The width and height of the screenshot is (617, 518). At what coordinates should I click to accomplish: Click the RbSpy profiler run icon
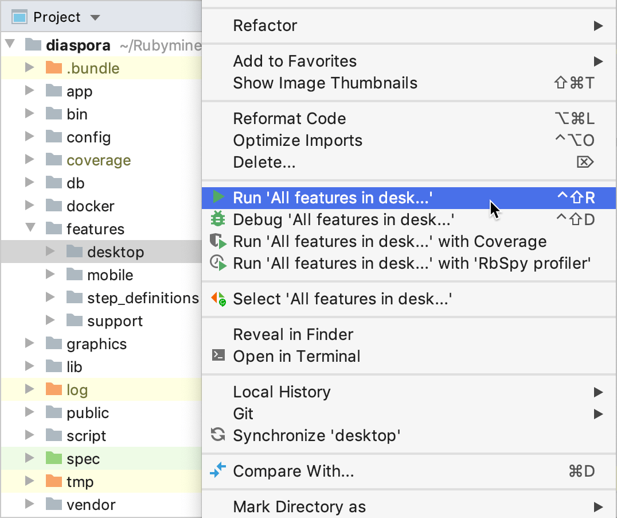click(219, 263)
